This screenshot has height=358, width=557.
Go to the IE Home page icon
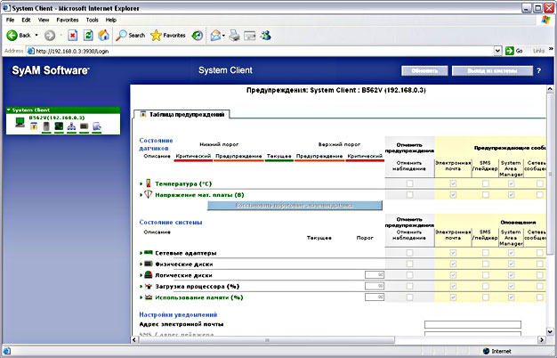pyautogui.click(x=103, y=35)
